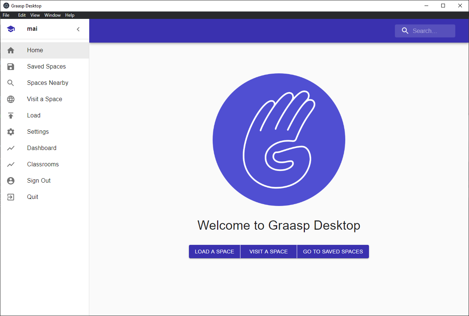Click the Sign Out account icon
This screenshot has width=469, height=316.
point(11,180)
